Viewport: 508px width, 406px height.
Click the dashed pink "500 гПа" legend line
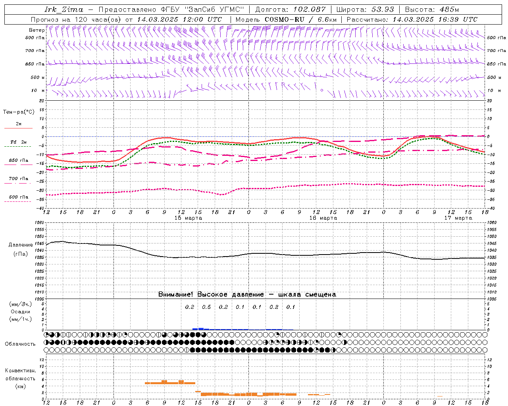18,202
